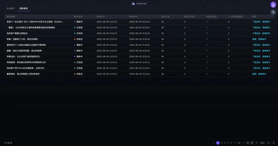Viewport: 278px width, 146px height.
Task: Click the 邮件状态 column header
Action: [78, 16]
